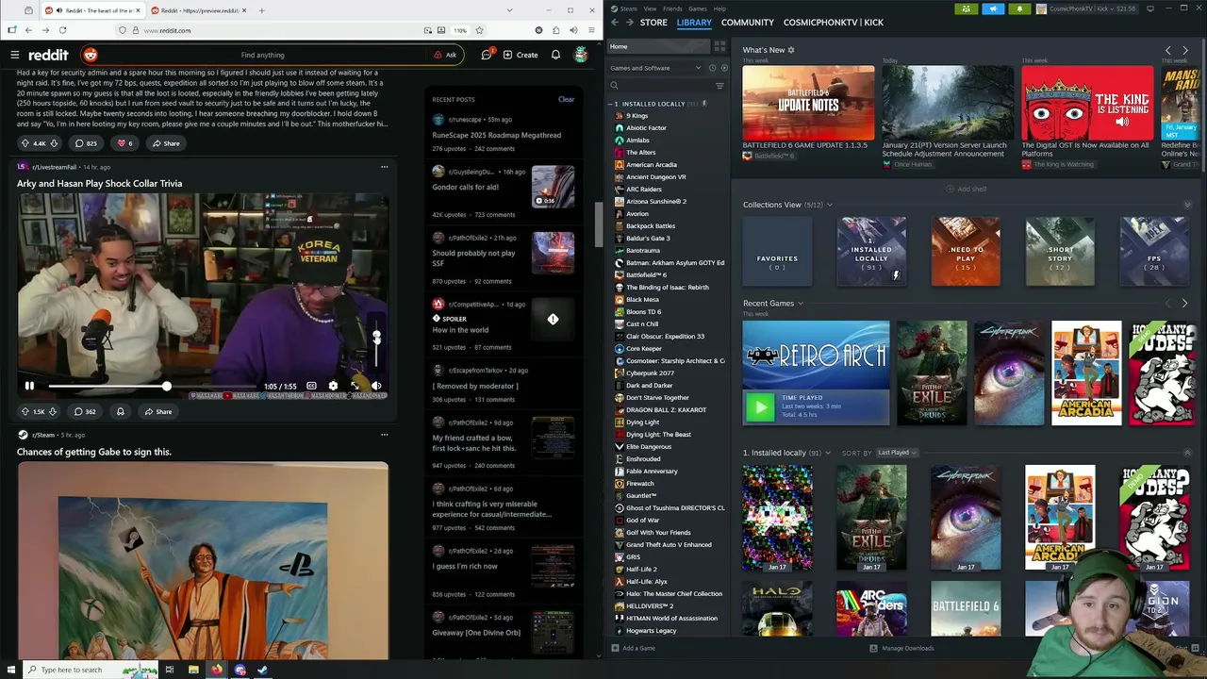Select Cyberpunk 2077 in library list
The image size is (1207, 679).
coord(650,373)
